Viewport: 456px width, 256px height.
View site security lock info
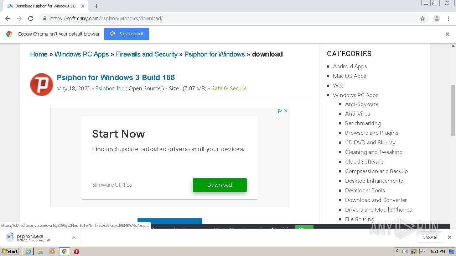[x=45, y=18]
